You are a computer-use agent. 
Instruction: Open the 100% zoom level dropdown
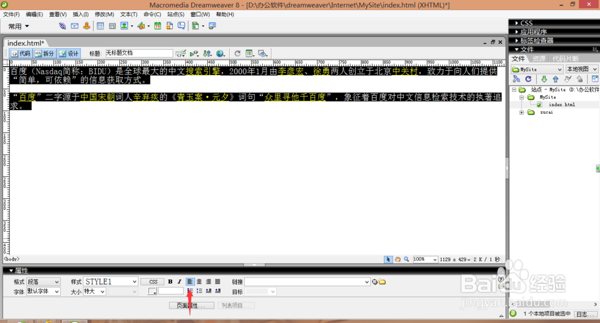coord(425,259)
